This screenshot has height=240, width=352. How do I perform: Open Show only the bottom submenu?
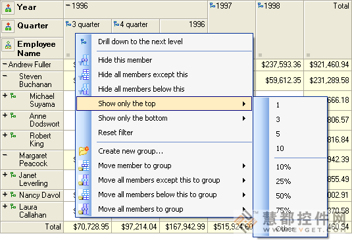pyautogui.click(x=164, y=118)
